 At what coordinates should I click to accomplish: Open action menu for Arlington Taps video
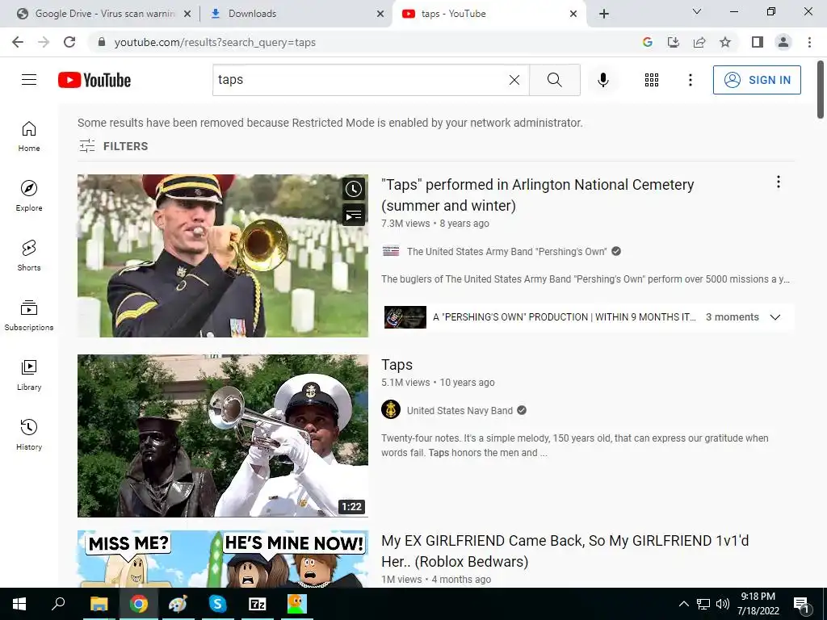pyautogui.click(x=778, y=182)
